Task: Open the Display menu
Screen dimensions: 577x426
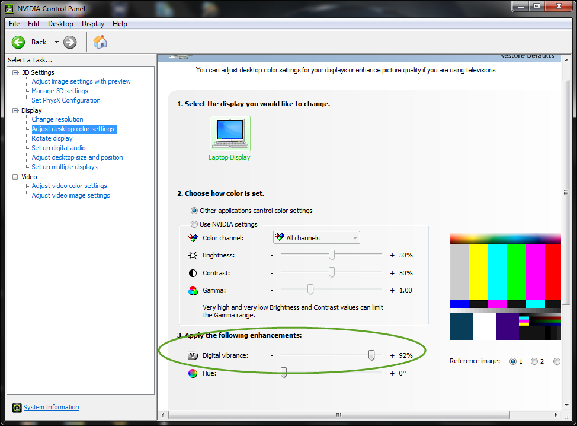Action: 93,24
